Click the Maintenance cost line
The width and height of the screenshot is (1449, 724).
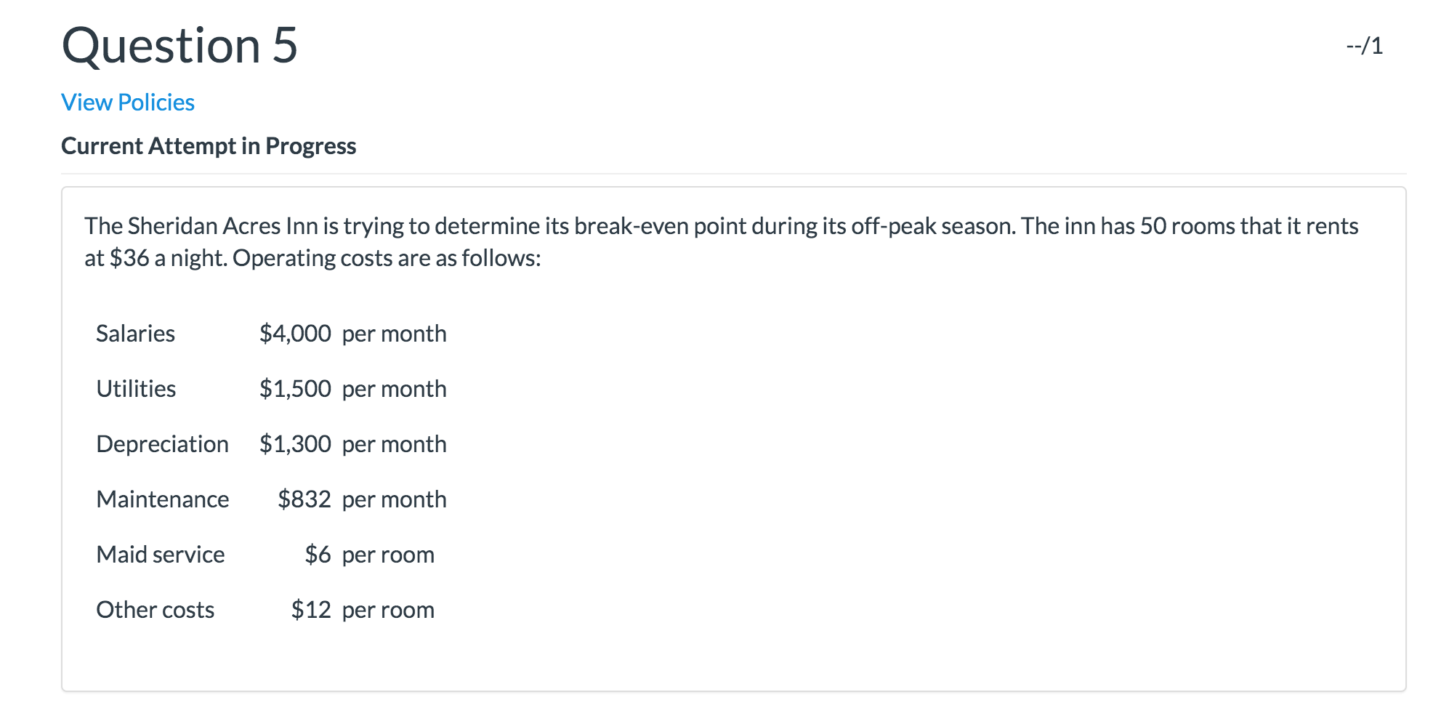(162, 499)
